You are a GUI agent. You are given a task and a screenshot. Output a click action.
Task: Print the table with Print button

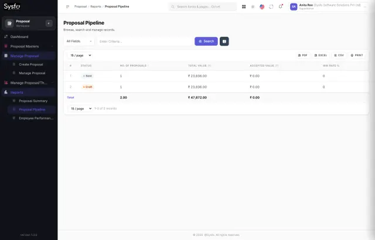pyautogui.click(x=357, y=56)
